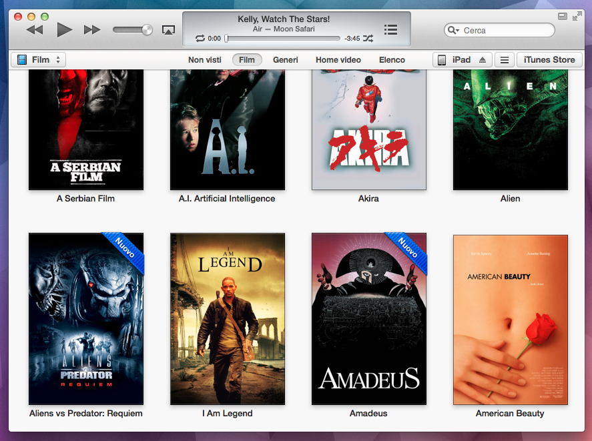Open the search magnifier options dropdown

(x=453, y=30)
